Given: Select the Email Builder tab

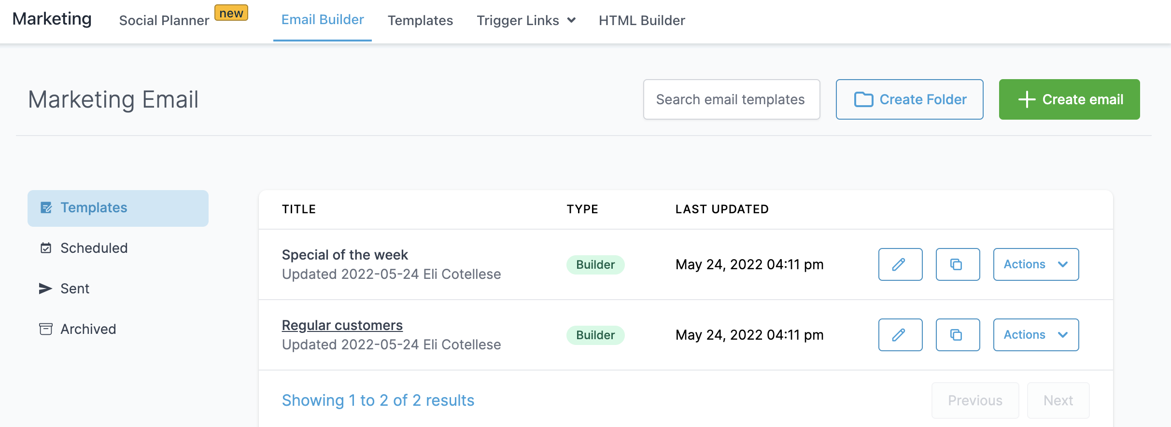Looking at the screenshot, I should pyautogui.click(x=323, y=20).
